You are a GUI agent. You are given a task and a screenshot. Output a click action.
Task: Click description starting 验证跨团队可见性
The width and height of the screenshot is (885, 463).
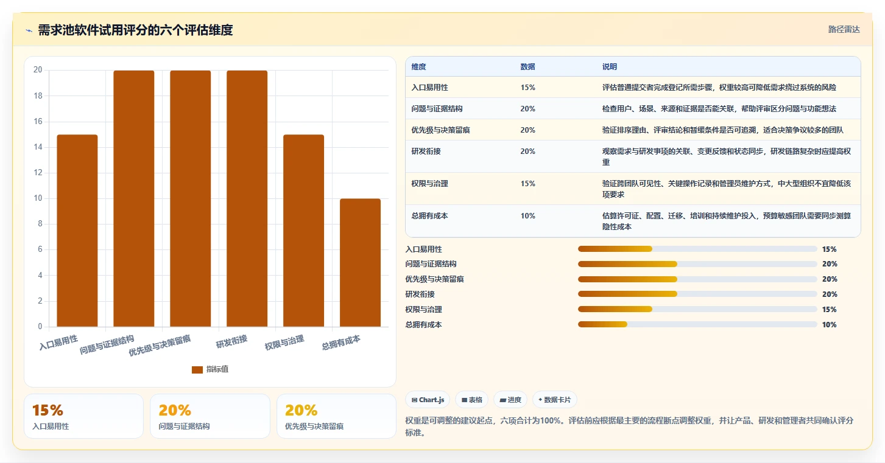pos(727,189)
